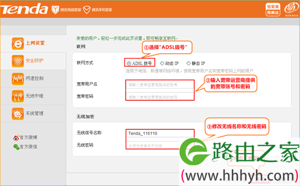Click the 安全防护 shield icon
This screenshot has height=186, width=300.
coord(18,61)
